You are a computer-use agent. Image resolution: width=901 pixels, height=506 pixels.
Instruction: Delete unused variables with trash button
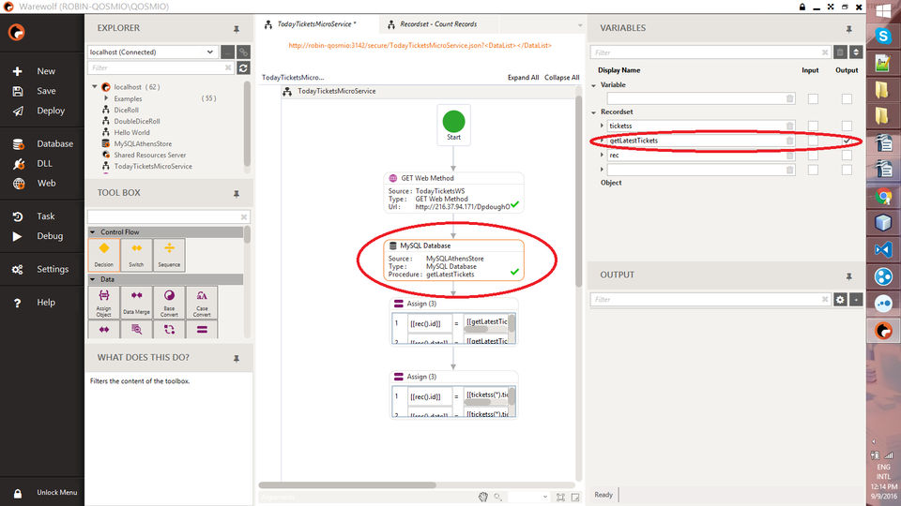(x=840, y=52)
